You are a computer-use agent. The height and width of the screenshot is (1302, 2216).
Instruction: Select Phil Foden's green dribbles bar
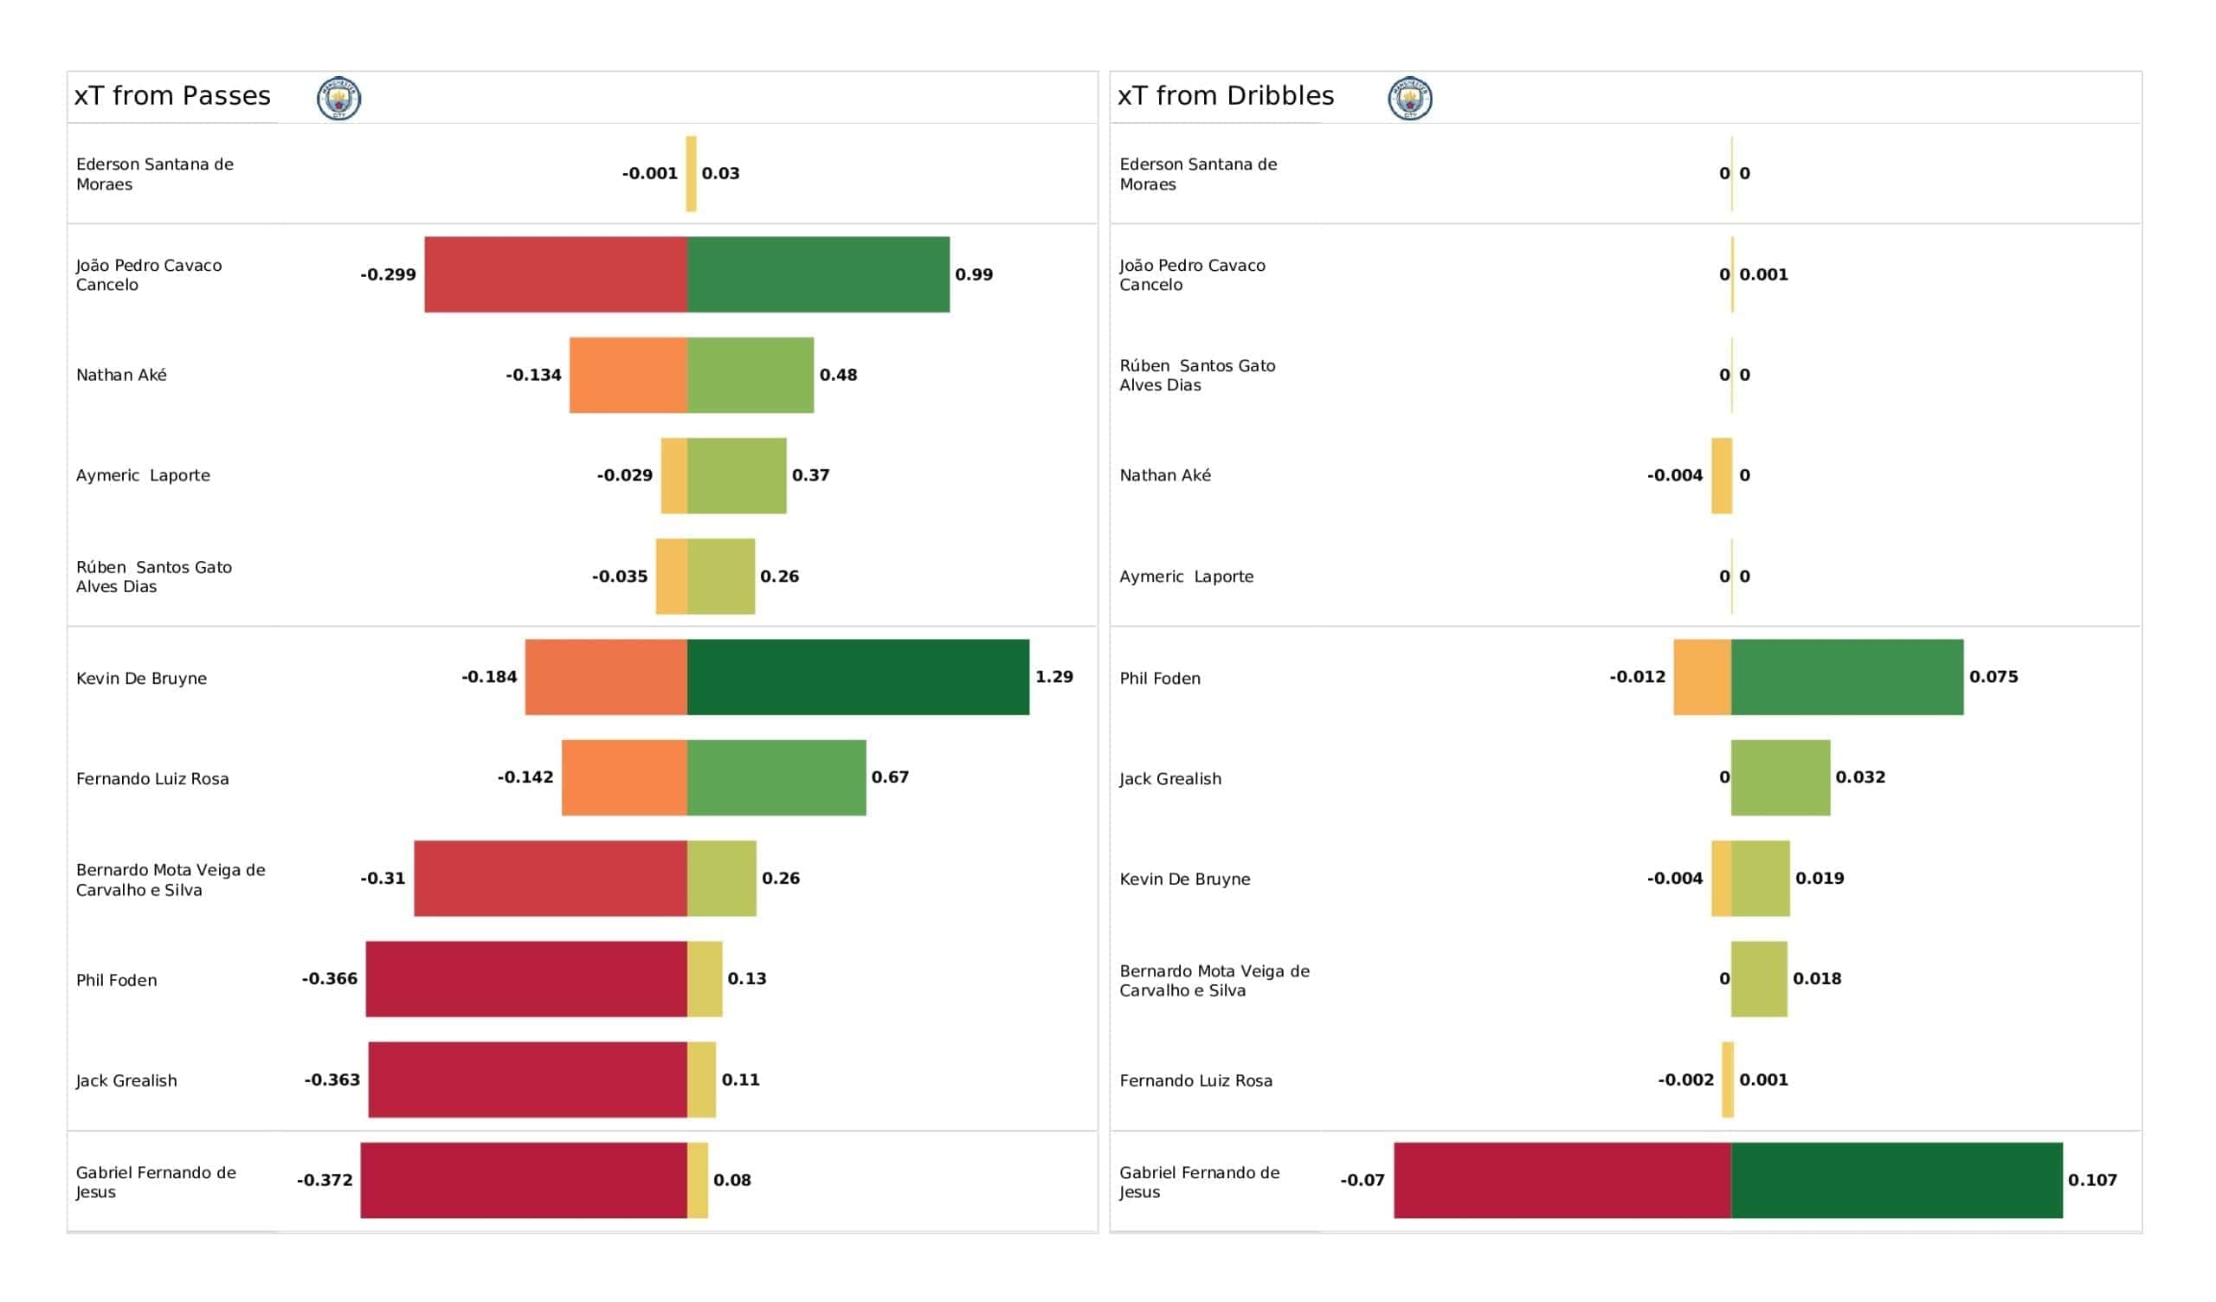1846,676
